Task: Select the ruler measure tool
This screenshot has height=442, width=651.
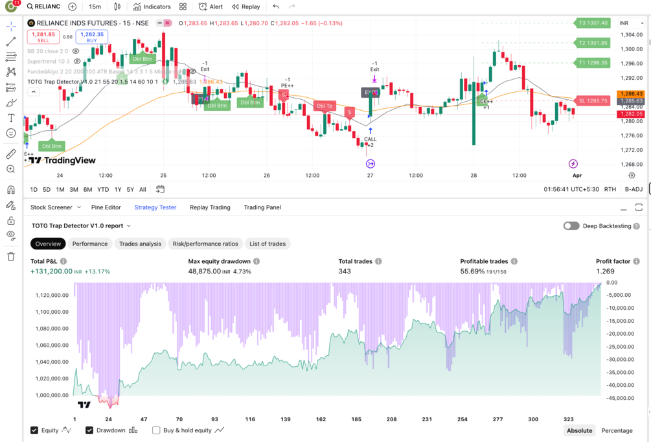Action: [11, 154]
